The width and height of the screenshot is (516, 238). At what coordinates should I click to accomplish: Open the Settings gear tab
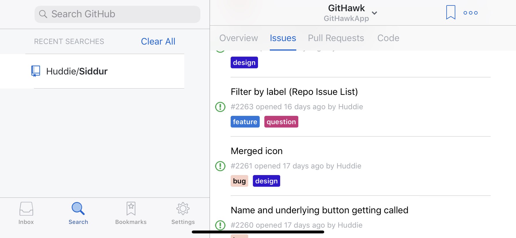tap(183, 209)
